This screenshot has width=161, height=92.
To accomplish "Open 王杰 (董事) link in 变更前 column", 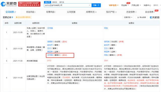I will tap(49, 48).
